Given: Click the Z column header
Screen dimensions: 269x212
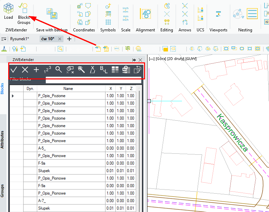Looking at the screenshot, I should pos(131,89).
